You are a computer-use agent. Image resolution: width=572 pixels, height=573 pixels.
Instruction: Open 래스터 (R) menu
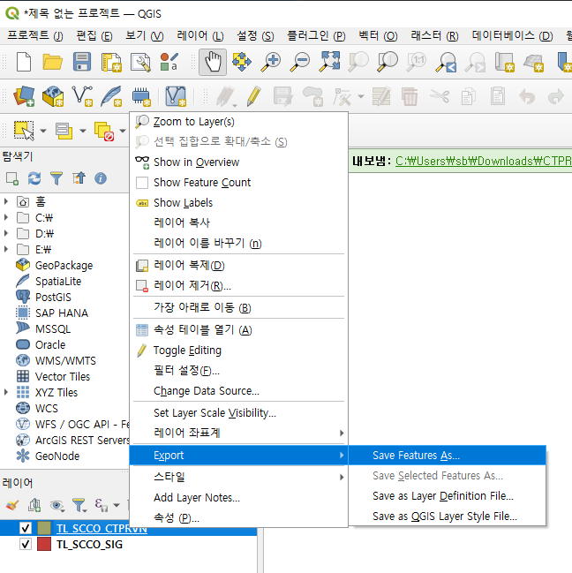pyautogui.click(x=434, y=35)
